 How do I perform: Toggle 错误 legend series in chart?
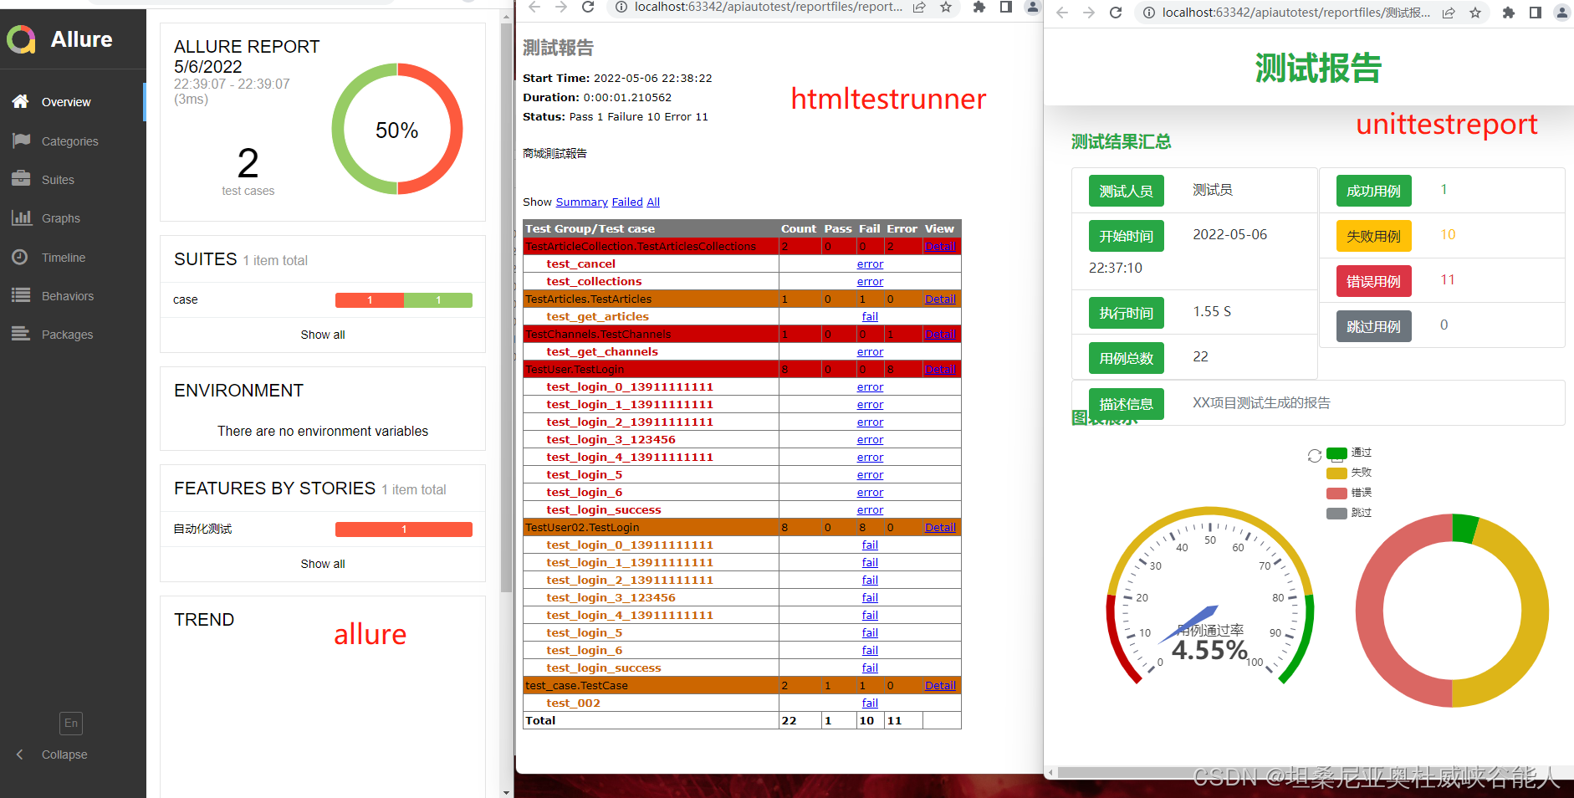pos(1348,493)
